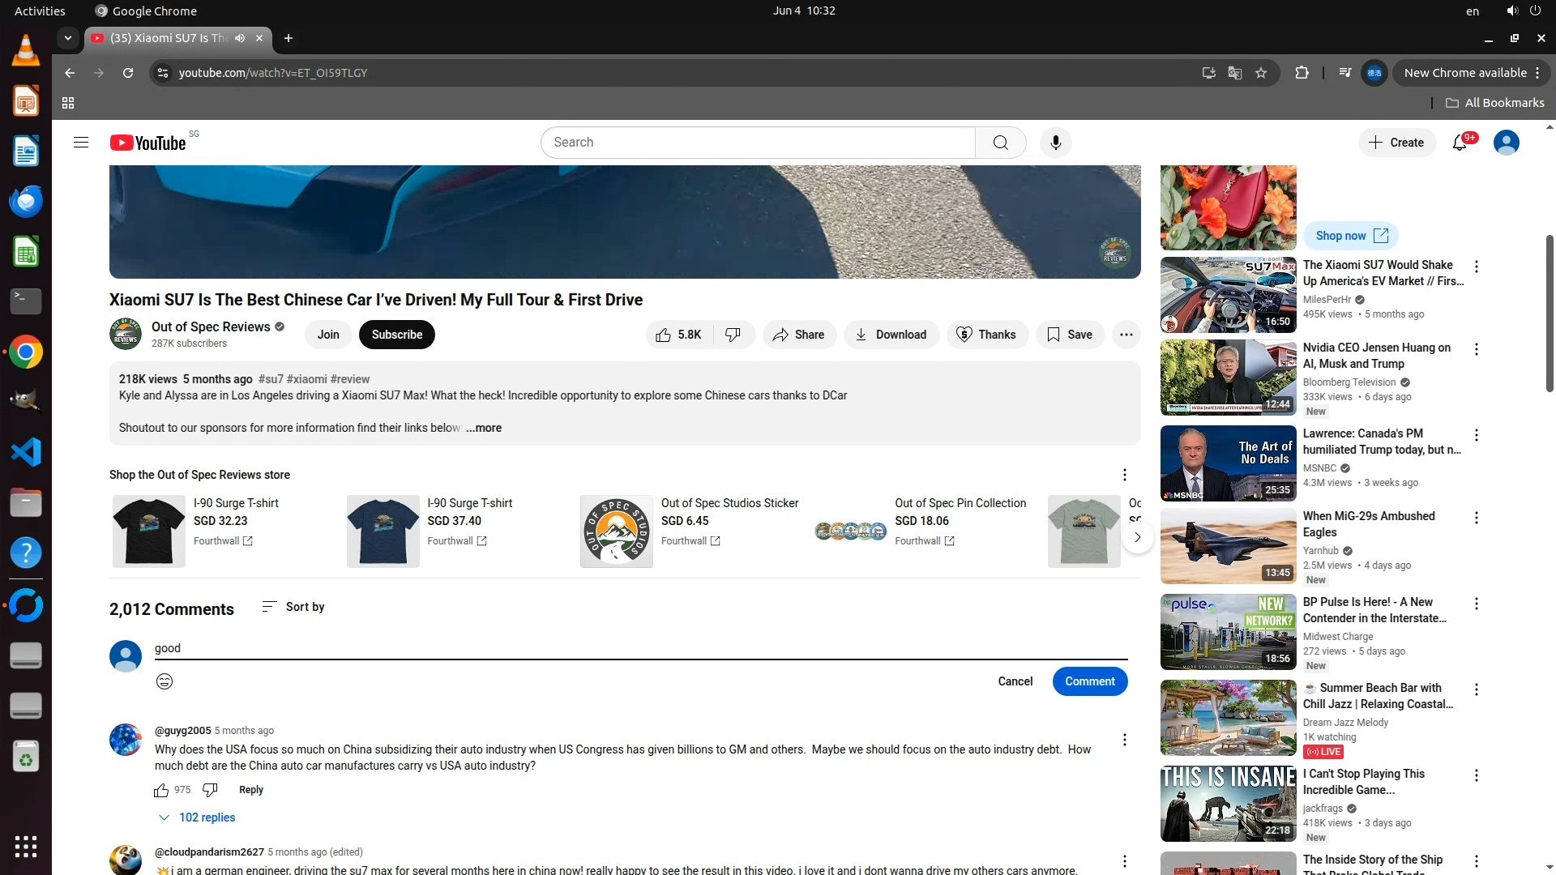Click the Share arrow button

coord(798,335)
